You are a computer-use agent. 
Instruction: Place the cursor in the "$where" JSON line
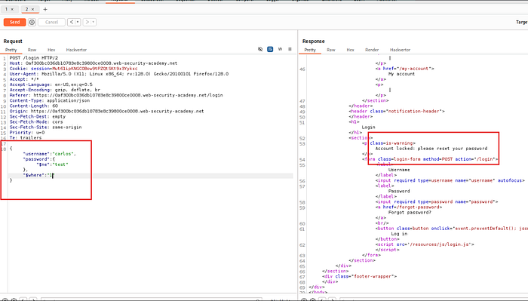[x=38, y=176]
